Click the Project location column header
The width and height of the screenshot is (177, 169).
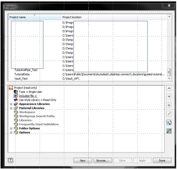pos(114,17)
